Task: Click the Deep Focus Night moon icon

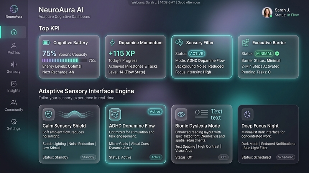Action: click(x=248, y=114)
